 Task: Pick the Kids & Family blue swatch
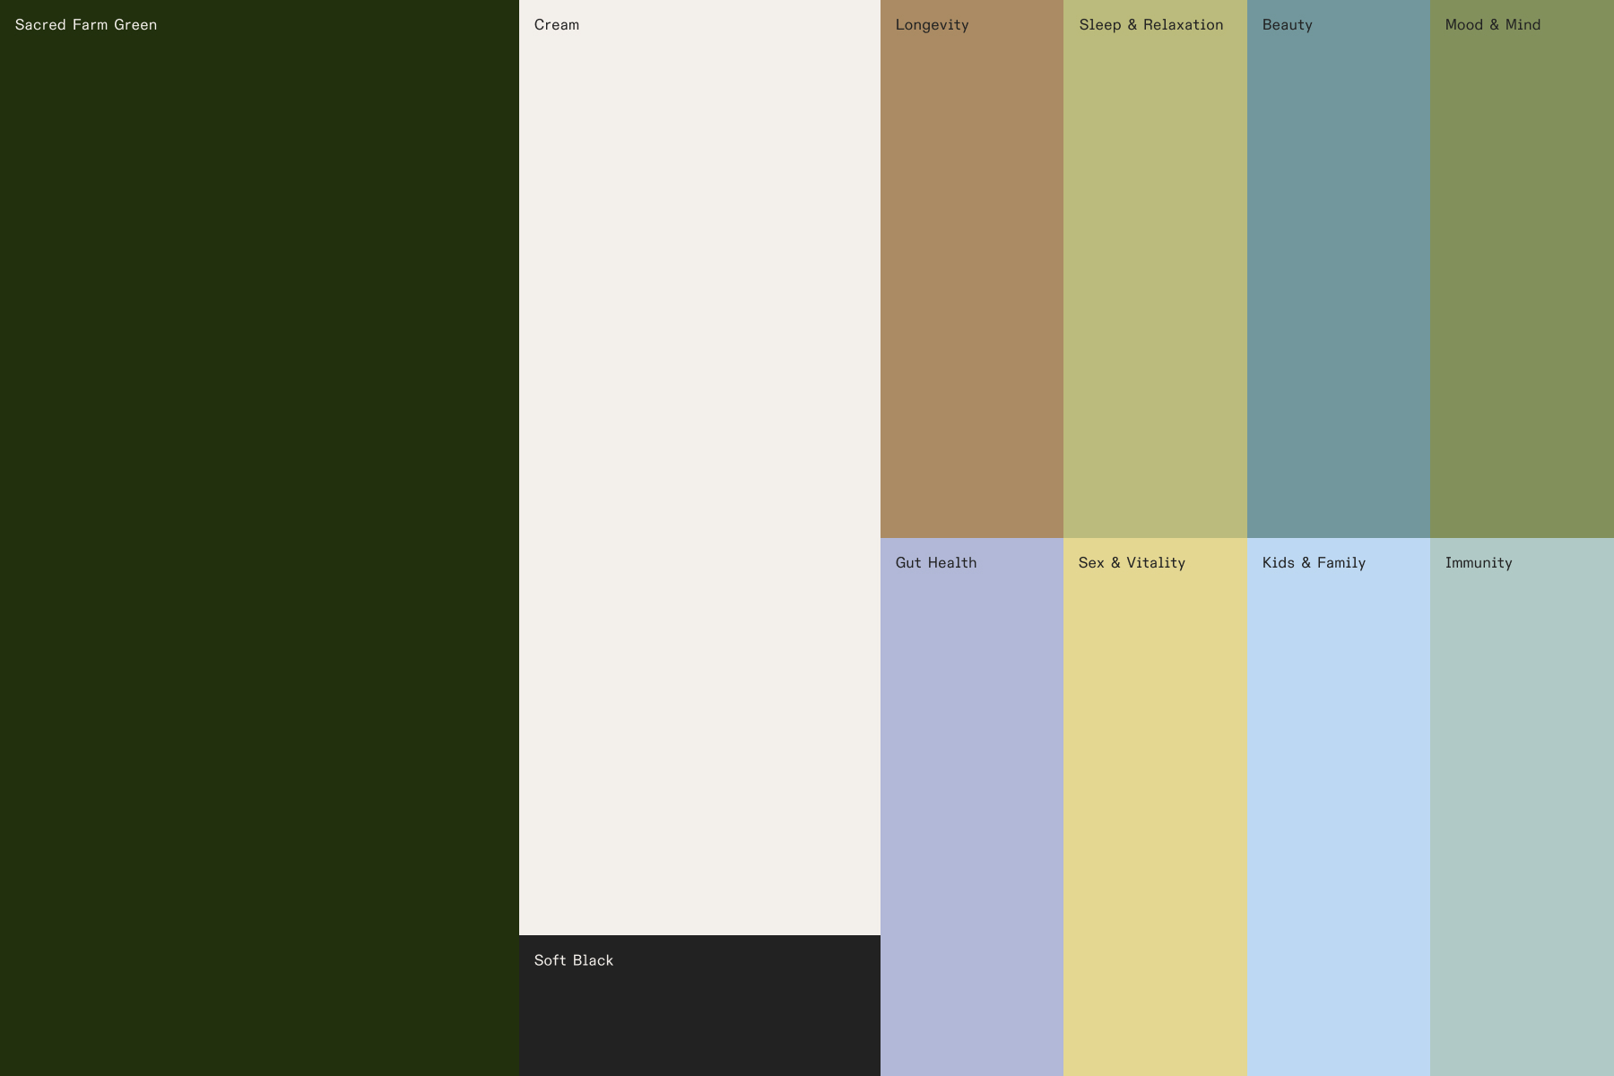[1339, 807]
